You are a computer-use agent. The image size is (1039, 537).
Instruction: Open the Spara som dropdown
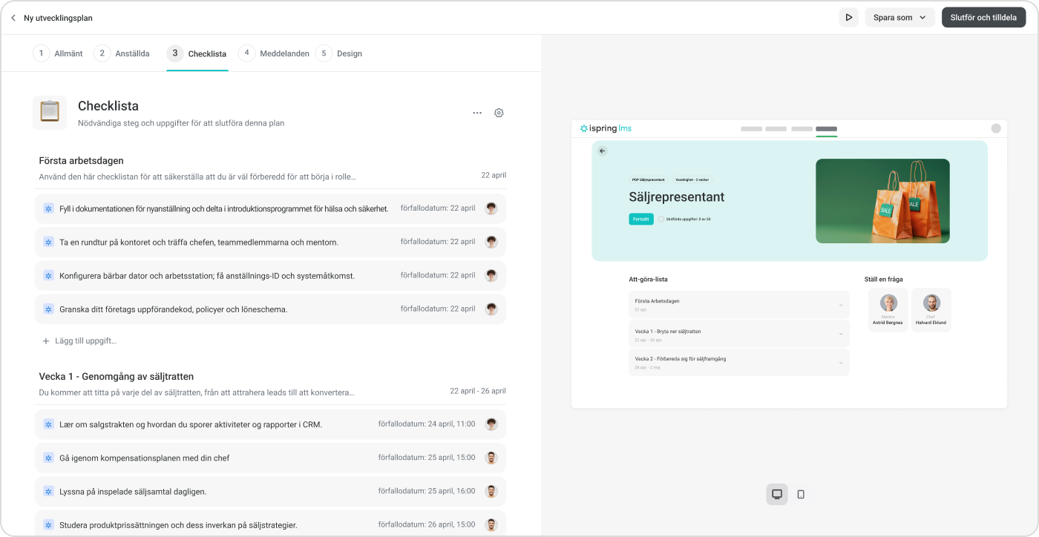point(899,18)
